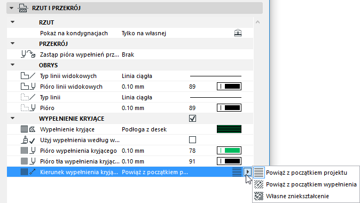
Task: Click pen number 91 field
Action: [192, 161]
